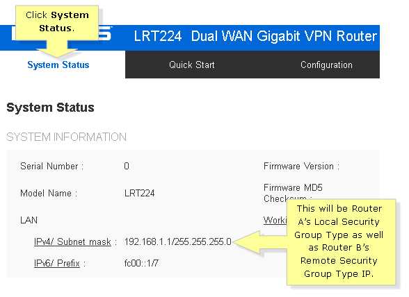Click the IPv6/ Prefix link
This screenshot has width=409, height=297.
pos(57,263)
